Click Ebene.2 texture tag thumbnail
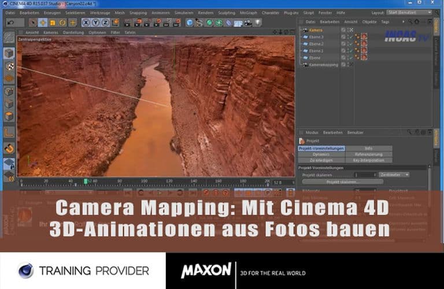 (364, 44)
